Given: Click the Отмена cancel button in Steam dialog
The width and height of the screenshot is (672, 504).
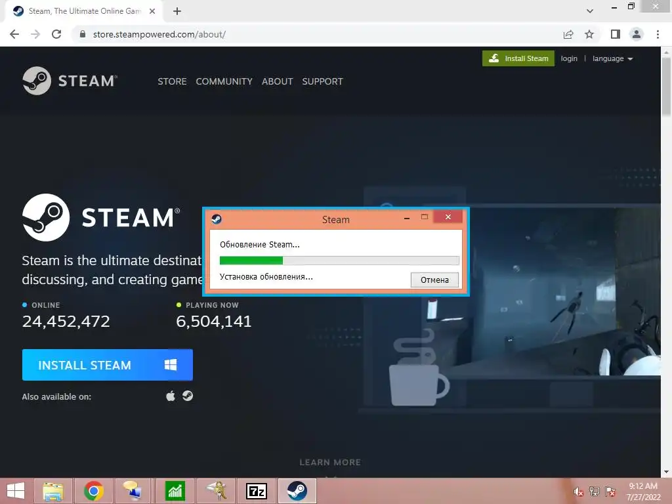Looking at the screenshot, I should click(x=434, y=280).
